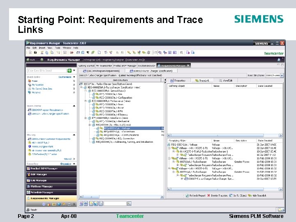296x222 pixels.
Task: Open Platform Manager in navigation pane
Action: [51, 186]
